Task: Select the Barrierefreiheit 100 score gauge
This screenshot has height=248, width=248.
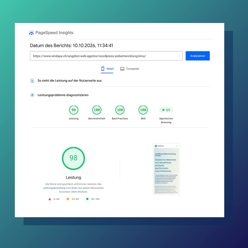Action: pos(97,110)
